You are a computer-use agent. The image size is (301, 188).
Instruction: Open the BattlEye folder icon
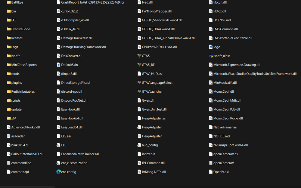(9, 2)
